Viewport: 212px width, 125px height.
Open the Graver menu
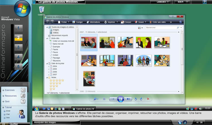pyautogui.click(x=140, y=22)
